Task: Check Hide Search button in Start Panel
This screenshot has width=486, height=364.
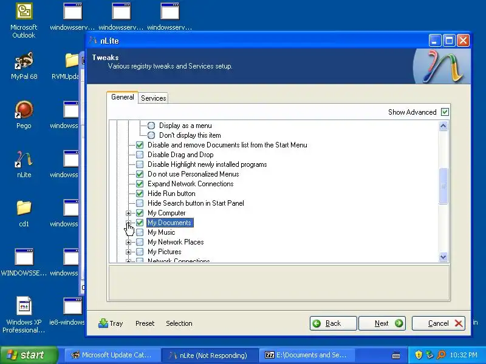Action: [140, 203]
